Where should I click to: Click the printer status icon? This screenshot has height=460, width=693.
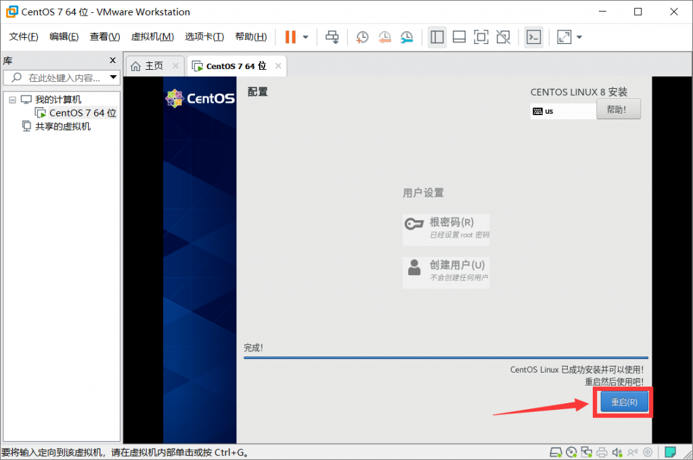[602, 452]
